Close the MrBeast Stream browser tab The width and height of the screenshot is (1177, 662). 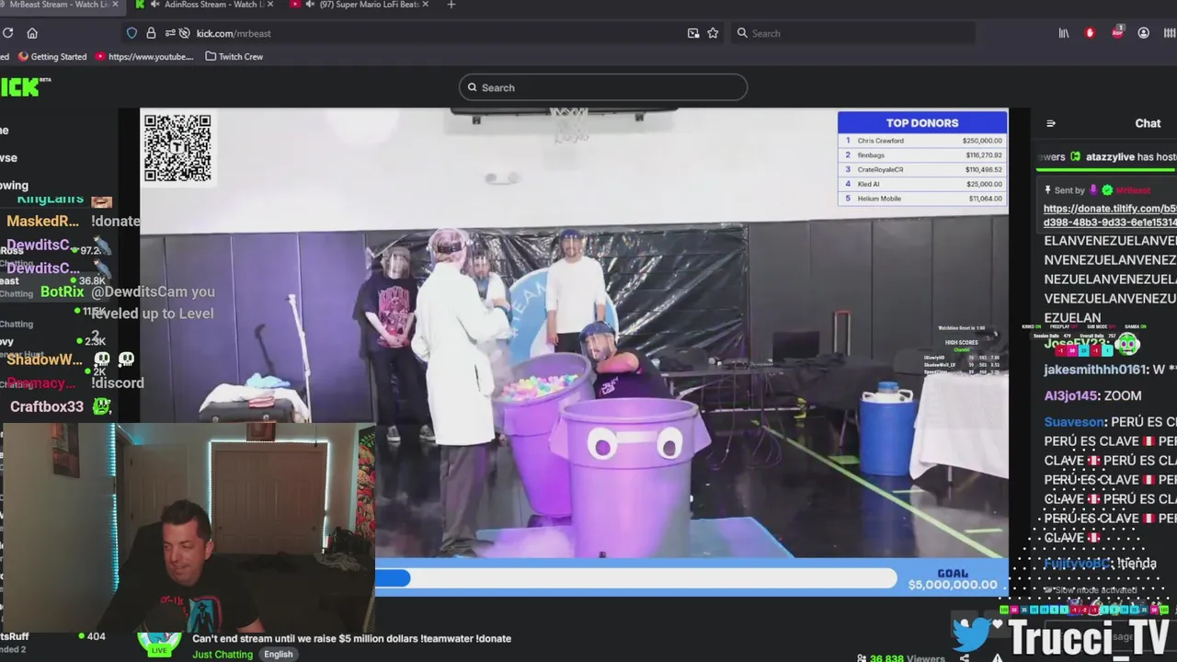116,5
